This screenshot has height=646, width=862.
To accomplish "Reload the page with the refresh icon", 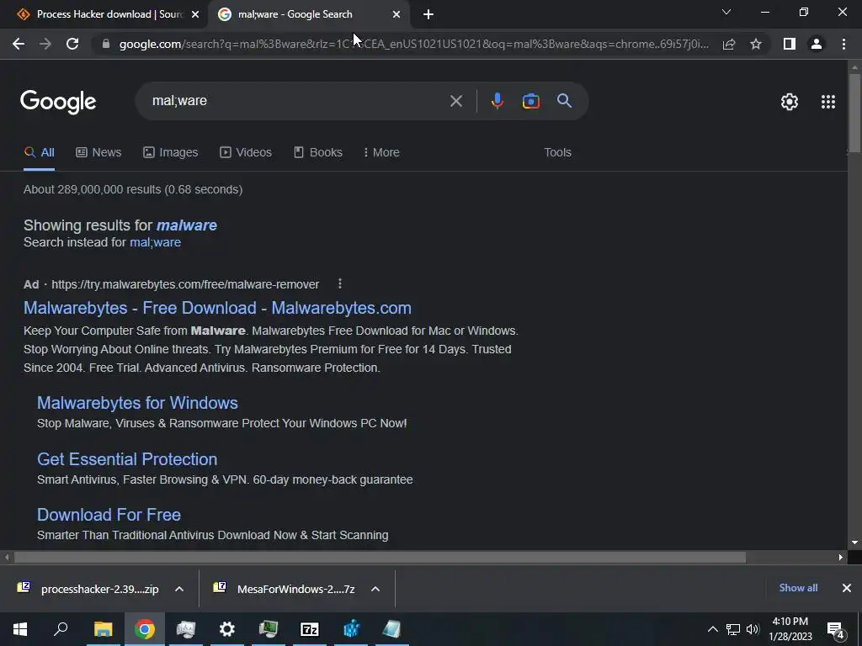I will pyautogui.click(x=72, y=44).
